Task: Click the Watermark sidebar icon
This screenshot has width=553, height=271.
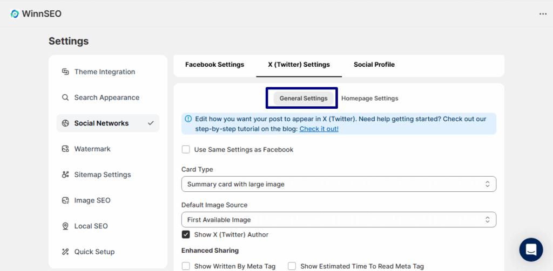Action: click(x=65, y=149)
